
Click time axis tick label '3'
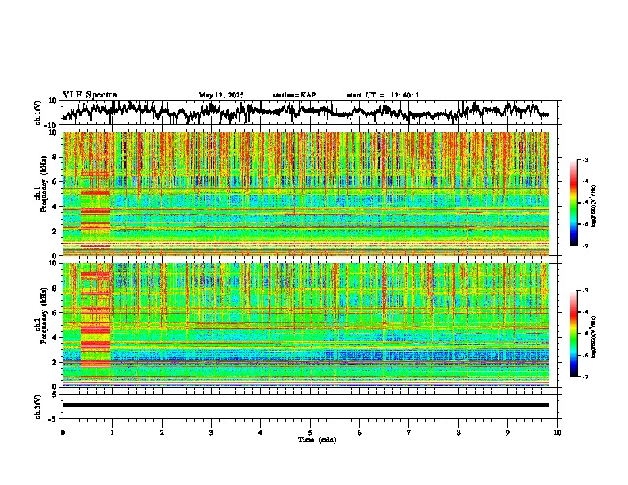coord(211,433)
